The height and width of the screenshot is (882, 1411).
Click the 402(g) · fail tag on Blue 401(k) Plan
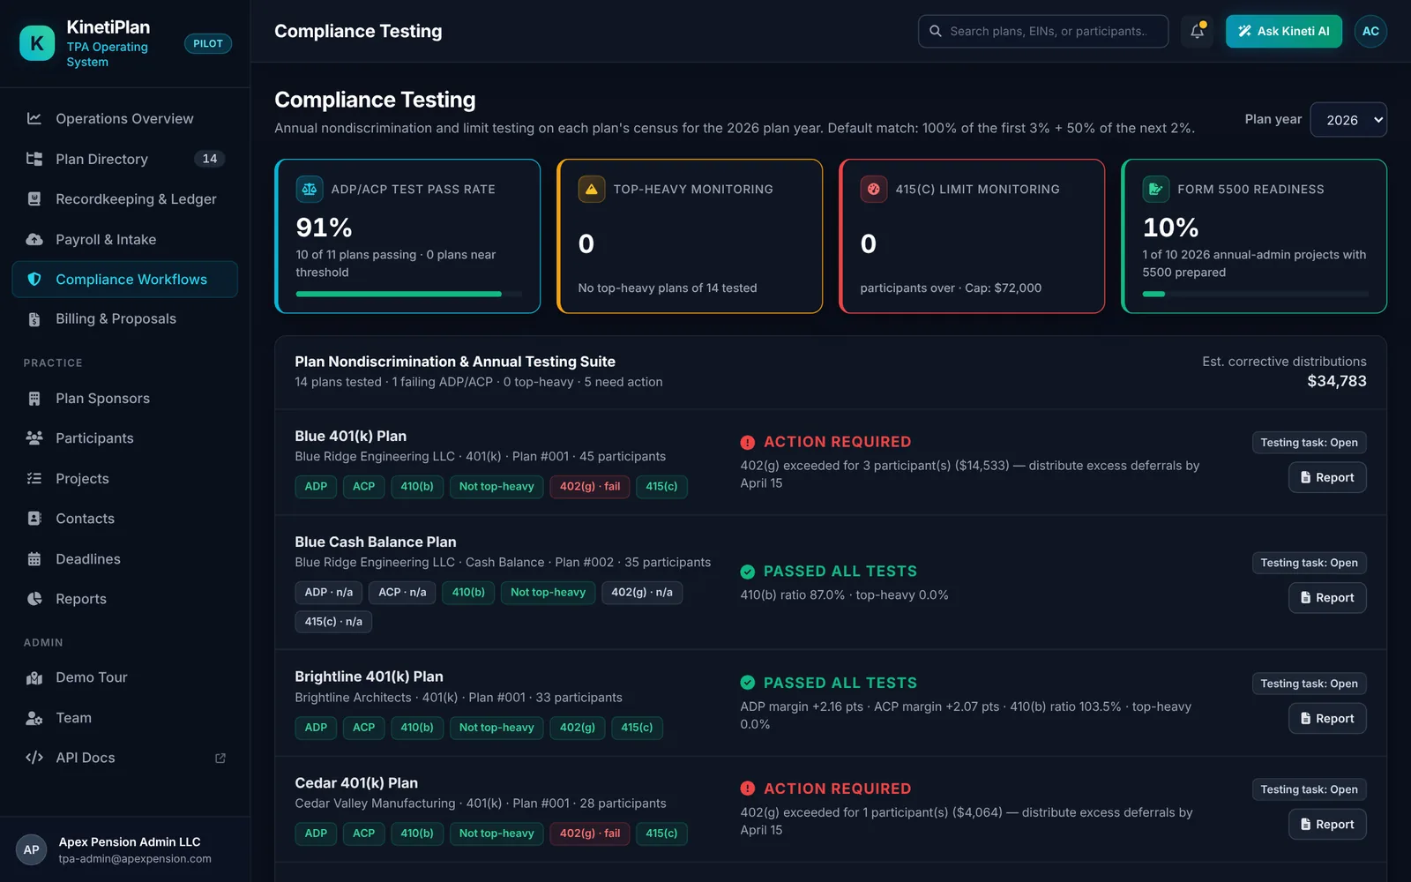click(x=590, y=487)
